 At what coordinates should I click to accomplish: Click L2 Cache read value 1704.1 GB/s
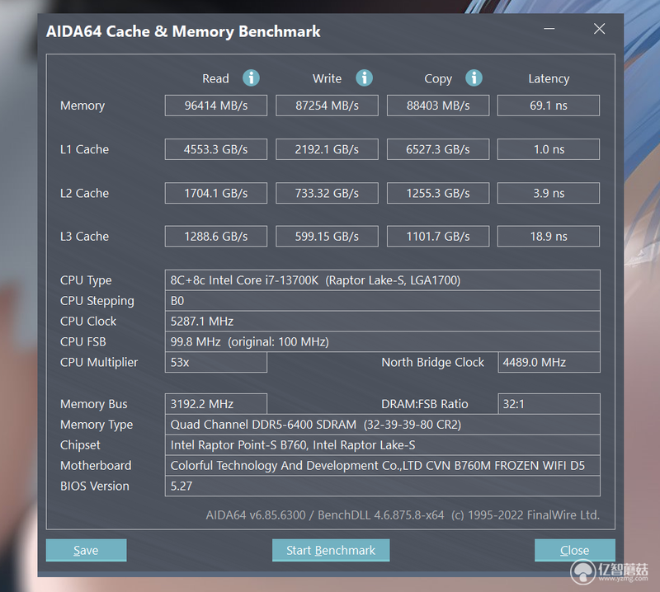coord(216,193)
